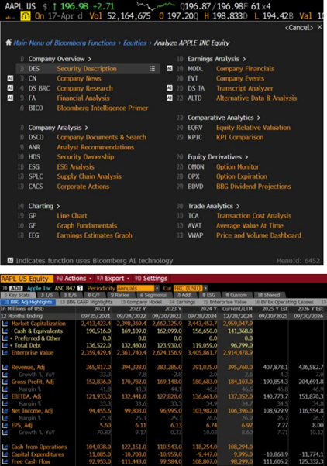Click chart icon beside Preferred & Other
This screenshot has width=327, height=466.
point(5,338)
